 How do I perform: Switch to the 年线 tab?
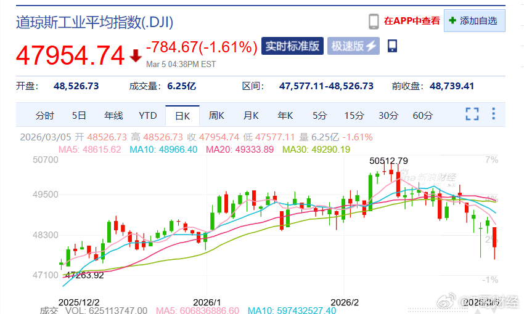113,116
